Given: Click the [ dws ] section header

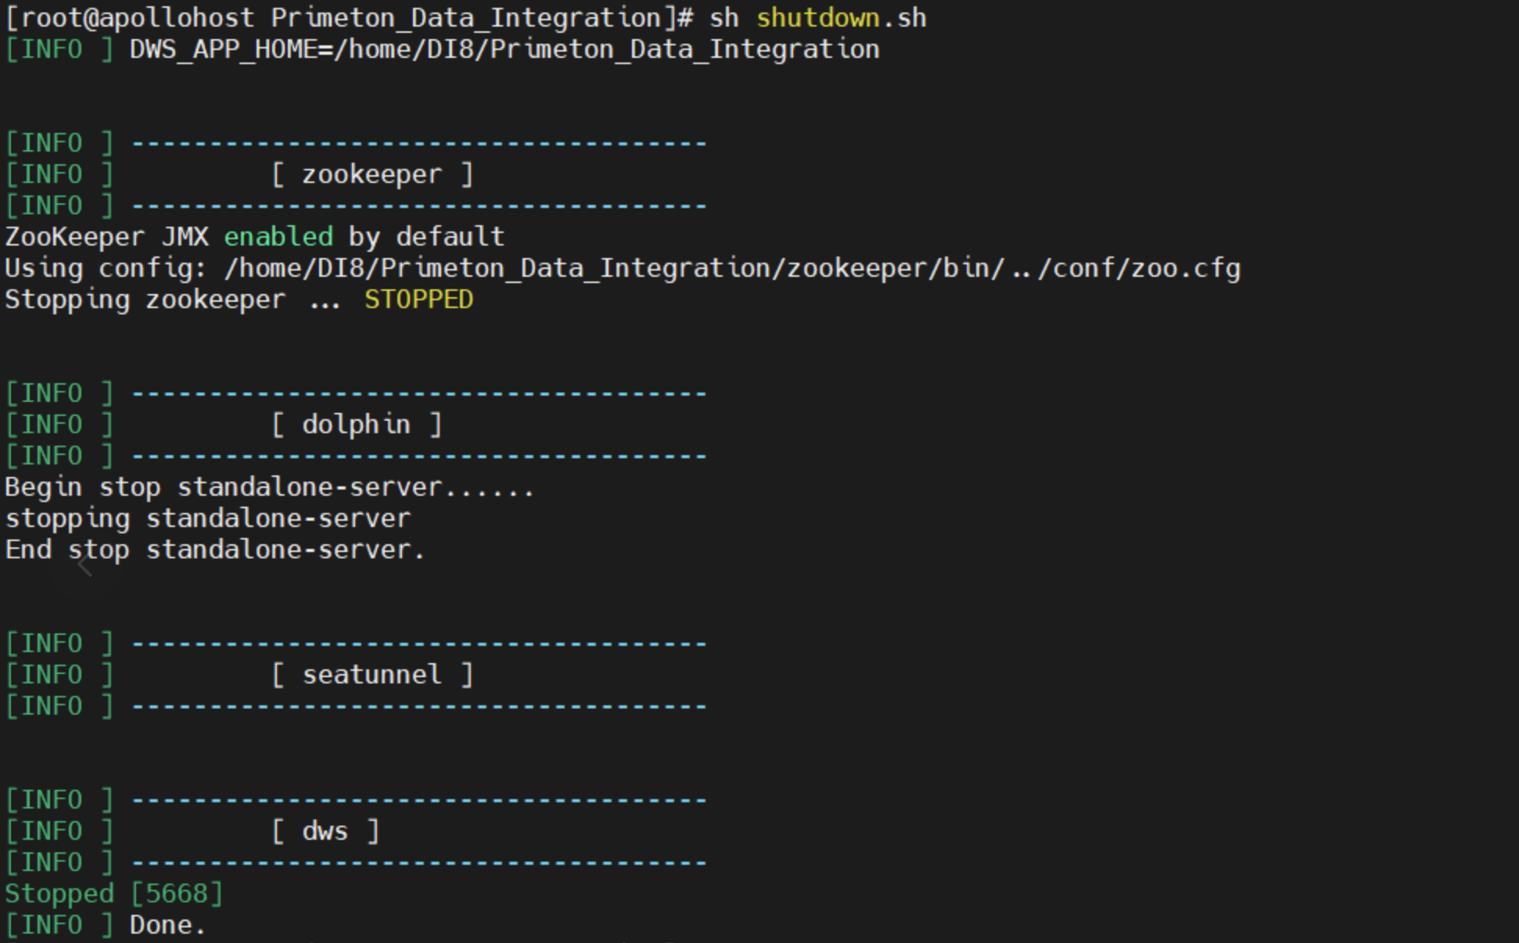Looking at the screenshot, I should (325, 831).
